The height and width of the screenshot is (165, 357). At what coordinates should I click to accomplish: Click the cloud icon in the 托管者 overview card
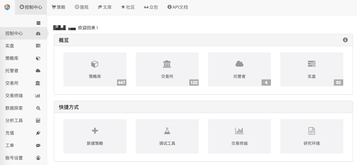(x=239, y=64)
